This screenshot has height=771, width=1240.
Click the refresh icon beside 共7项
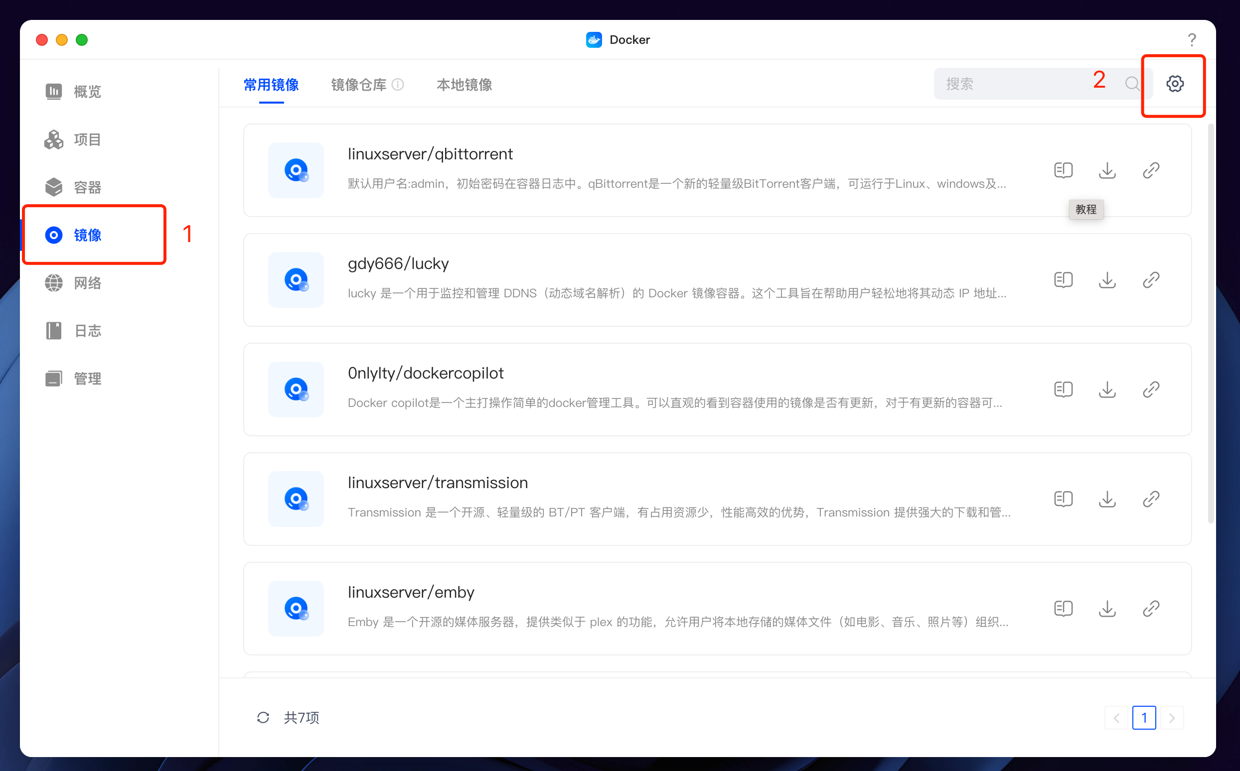pos(263,717)
